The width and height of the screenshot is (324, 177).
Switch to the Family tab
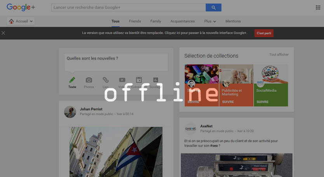pos(156,21)
